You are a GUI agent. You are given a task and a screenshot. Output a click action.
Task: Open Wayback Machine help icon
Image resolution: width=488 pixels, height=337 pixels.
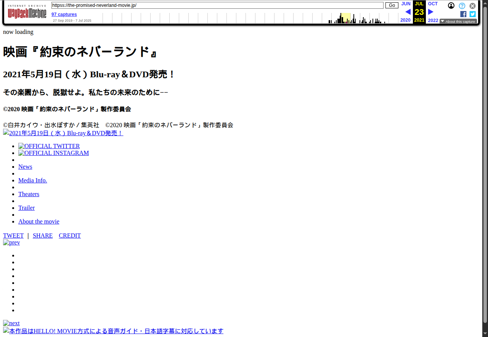pos(462,6)
